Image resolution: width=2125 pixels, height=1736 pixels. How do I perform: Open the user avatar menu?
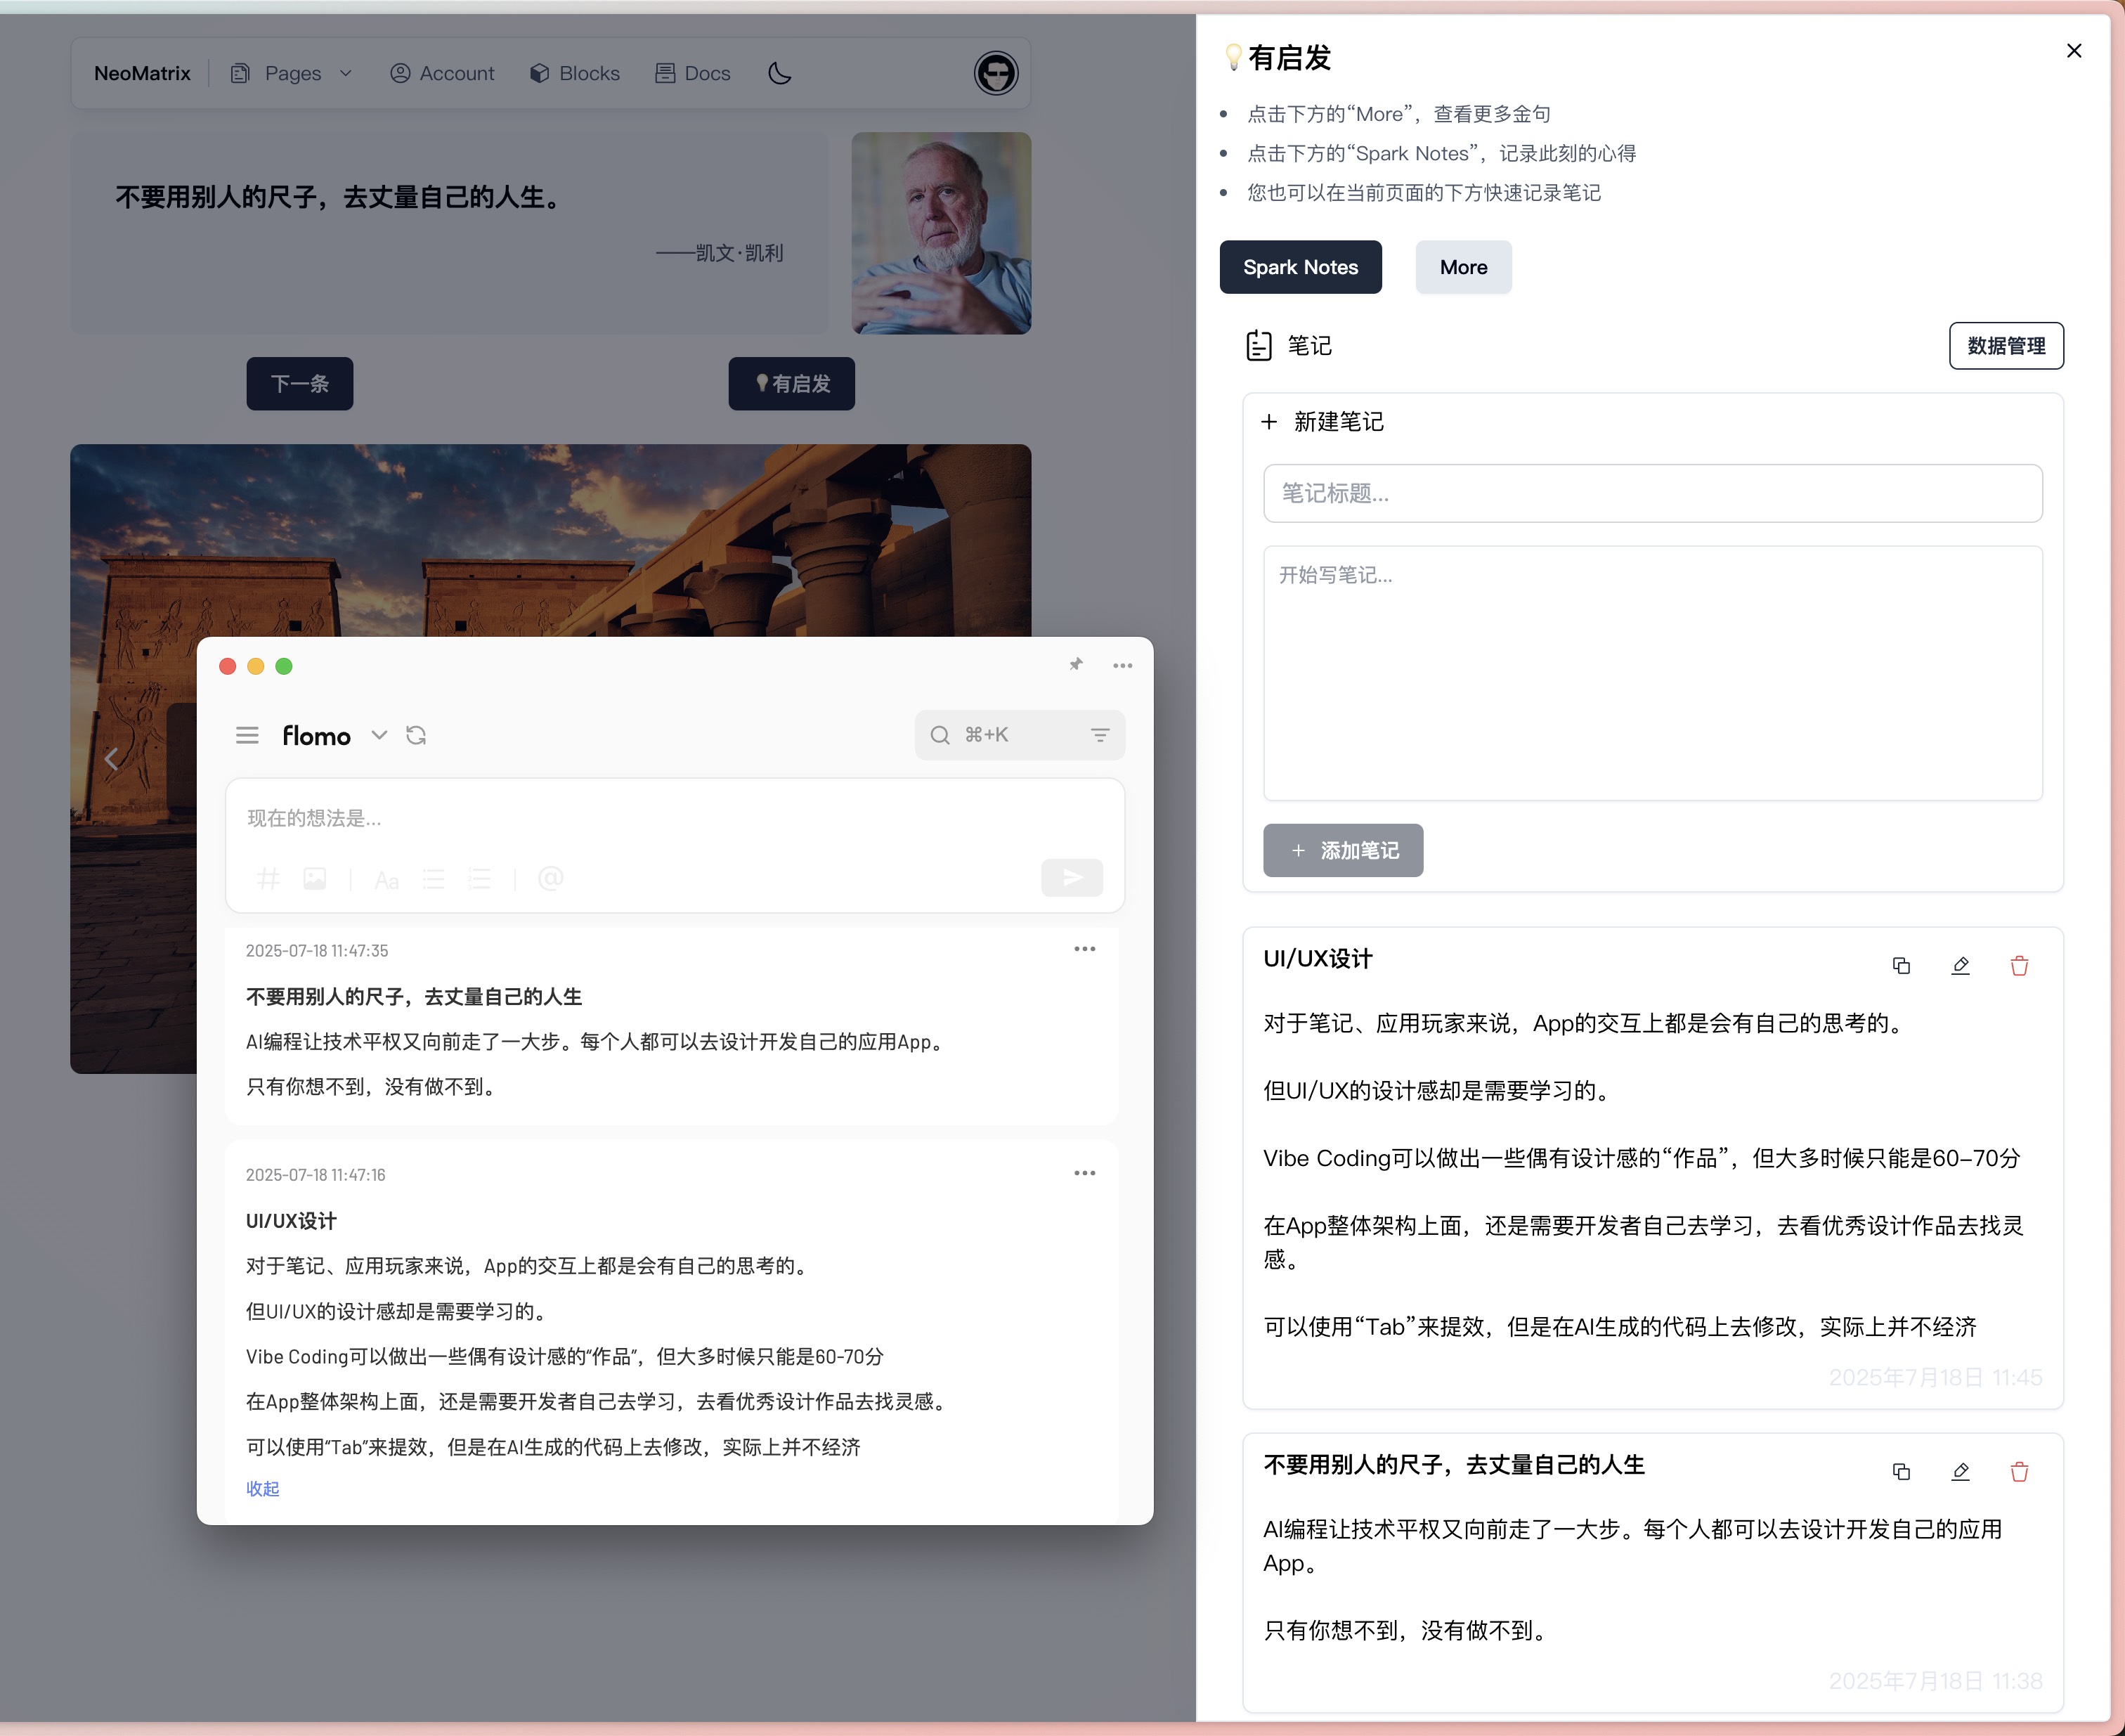[x=996, y=73]
